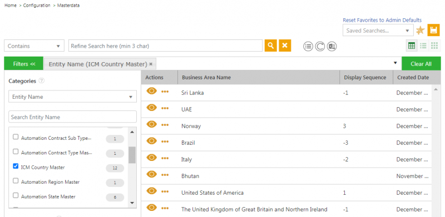Screen dimensions: 445x217
Task: Remove the Entity Name filter chip
Action: (x=151, y=64)
